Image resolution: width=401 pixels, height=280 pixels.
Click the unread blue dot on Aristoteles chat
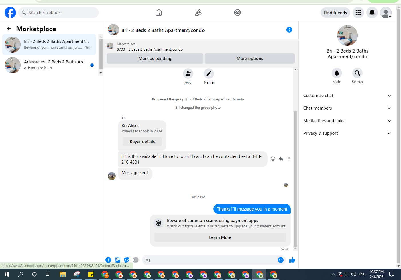pos(92,65)
